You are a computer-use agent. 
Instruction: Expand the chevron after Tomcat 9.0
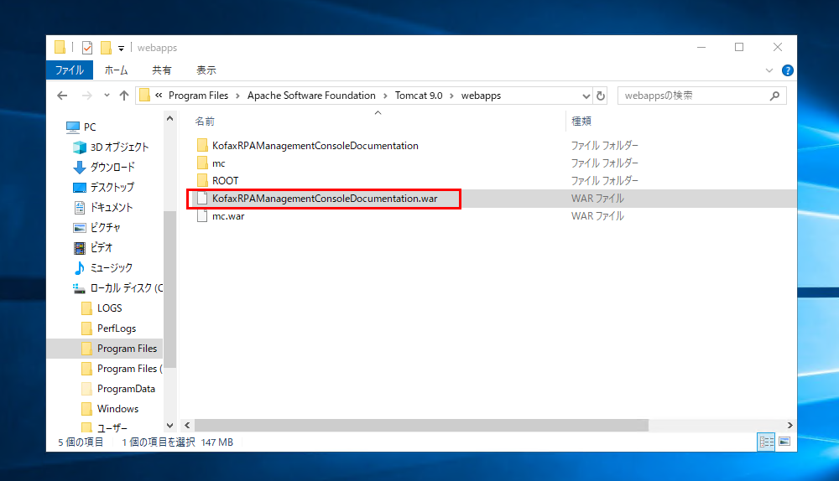[451, 96]
